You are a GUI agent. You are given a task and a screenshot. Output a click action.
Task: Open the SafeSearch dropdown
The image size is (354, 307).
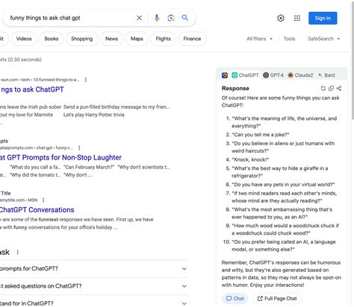point(324,39)
